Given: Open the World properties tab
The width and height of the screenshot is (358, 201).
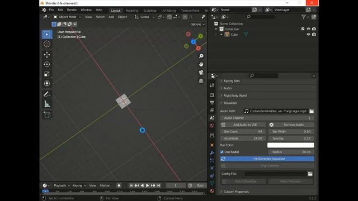Looking at the screenshot, I should coord(212,126).
